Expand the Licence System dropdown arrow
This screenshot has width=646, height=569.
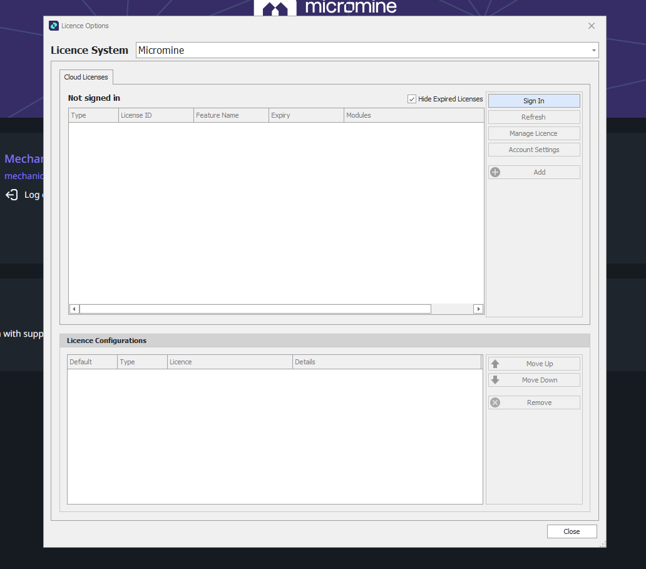click(593, 50)
